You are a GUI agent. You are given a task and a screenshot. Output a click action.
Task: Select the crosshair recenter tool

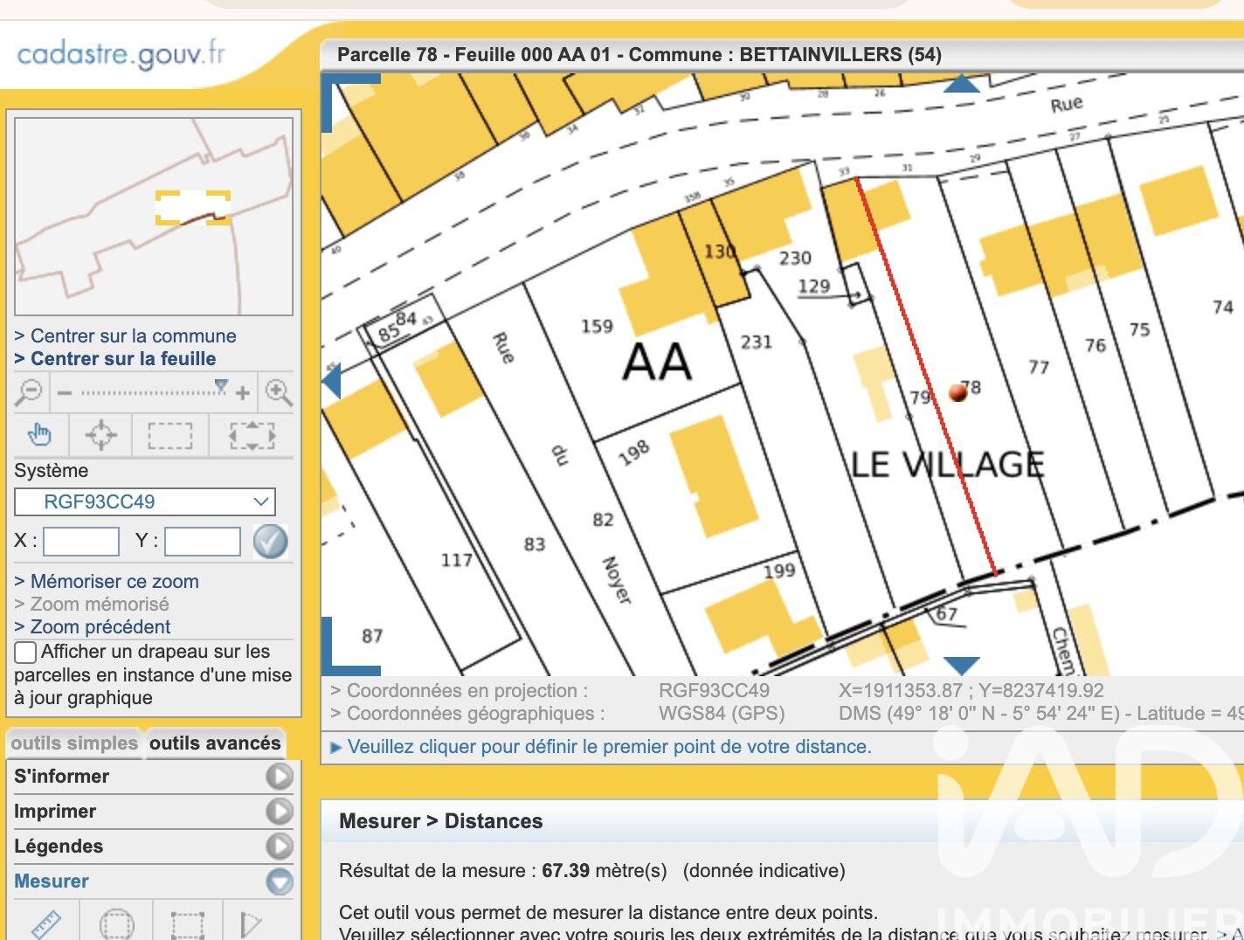coord(100,434)
